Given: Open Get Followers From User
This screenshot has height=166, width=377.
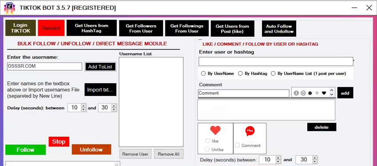Looking at the screenshot, I should [141, 28].
